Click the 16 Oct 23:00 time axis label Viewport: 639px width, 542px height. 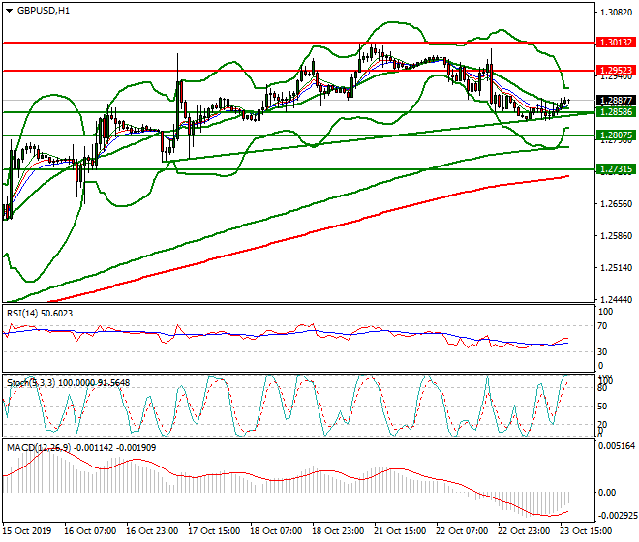tap(152, 531)
